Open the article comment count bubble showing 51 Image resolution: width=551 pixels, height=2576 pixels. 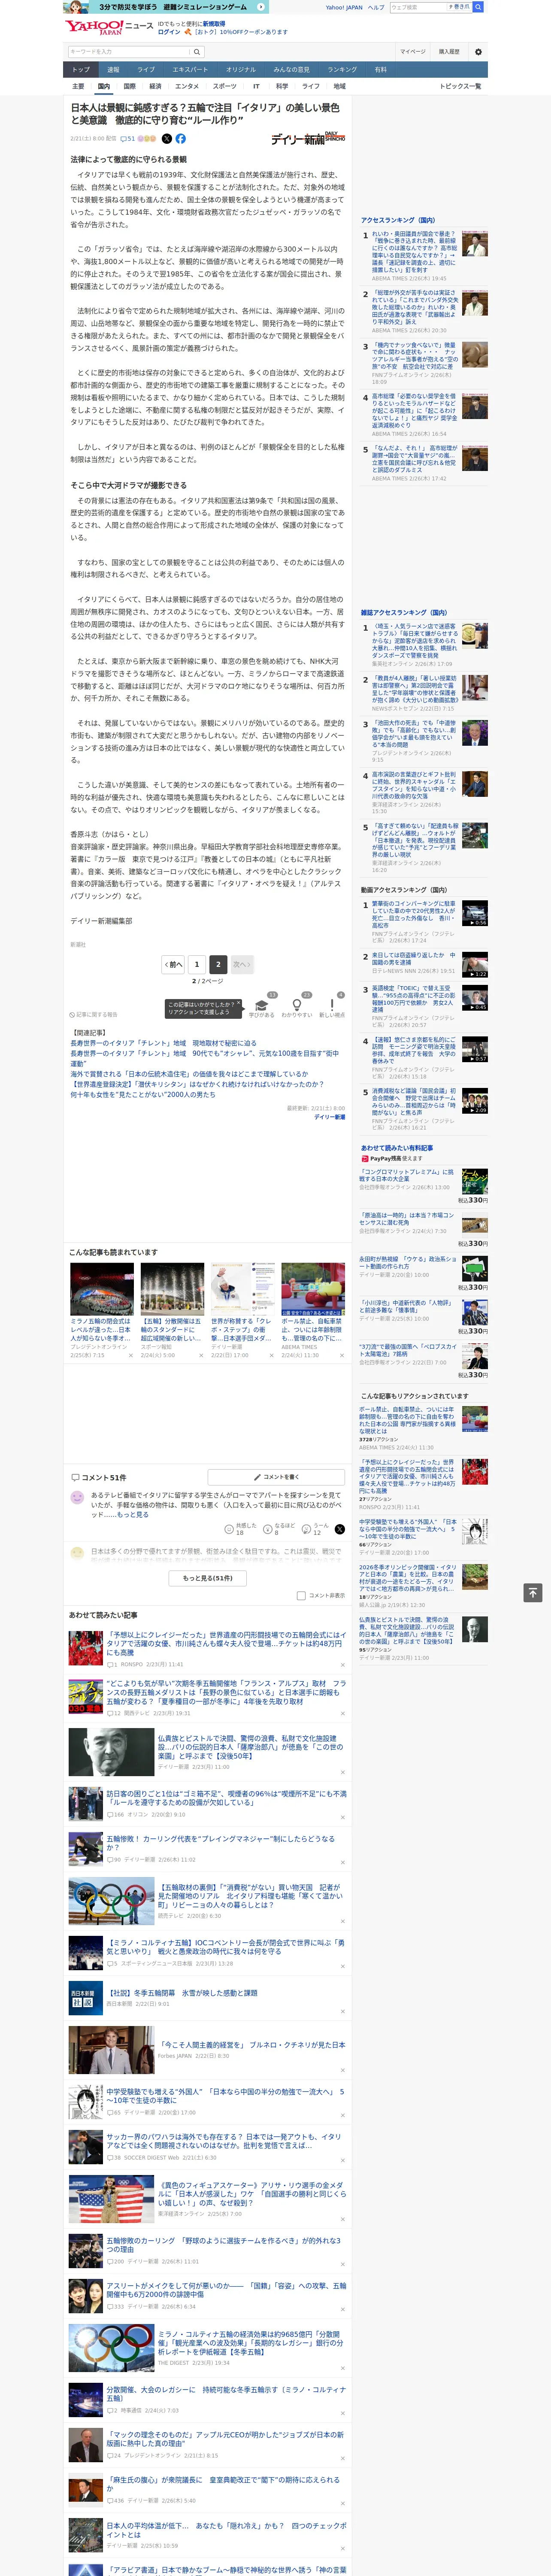pos(128,139)
